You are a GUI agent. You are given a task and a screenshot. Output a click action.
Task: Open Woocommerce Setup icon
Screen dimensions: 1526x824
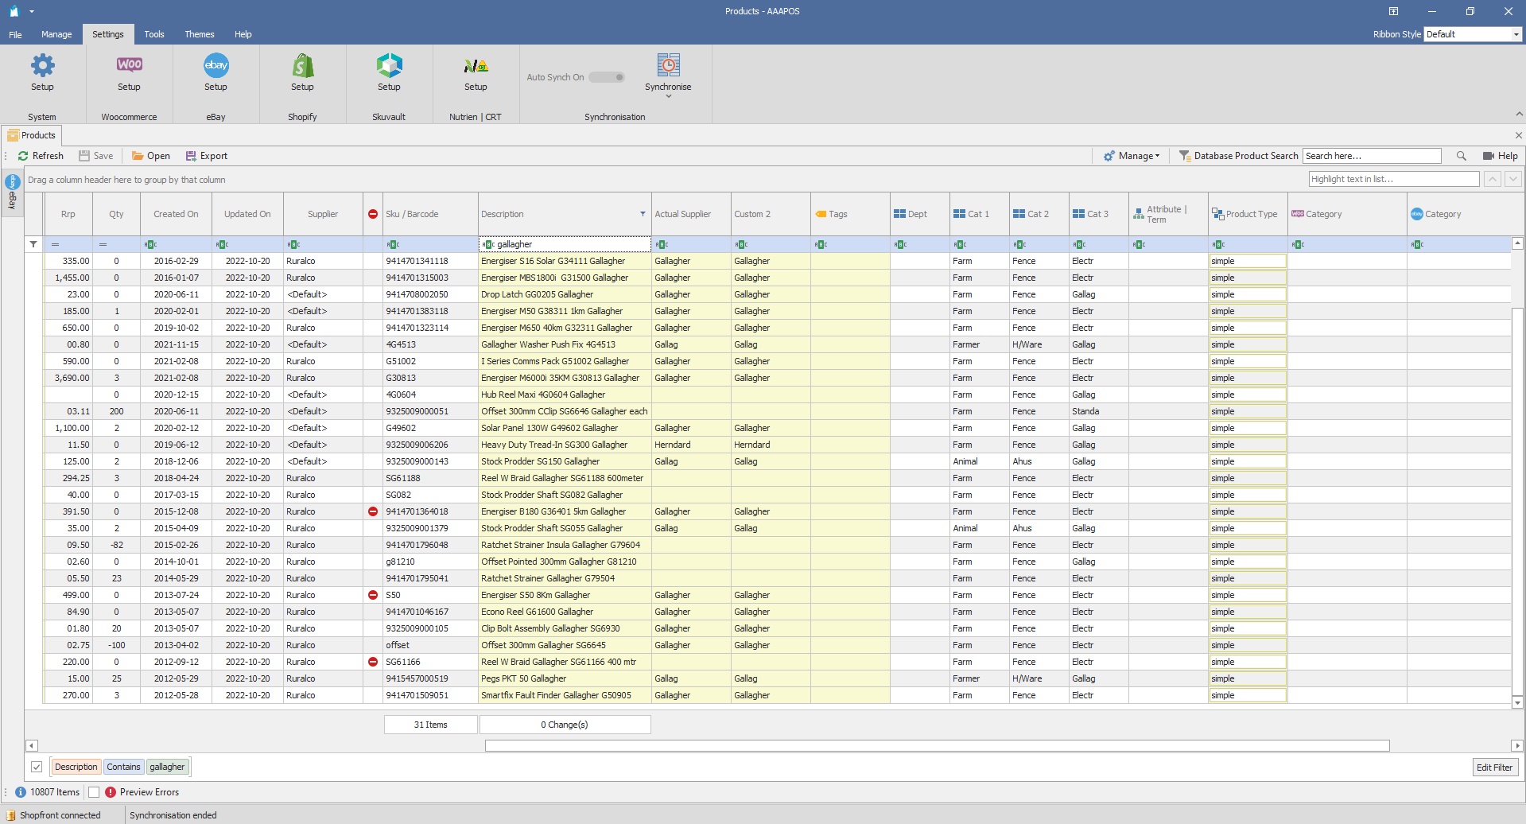coord(129,65)
